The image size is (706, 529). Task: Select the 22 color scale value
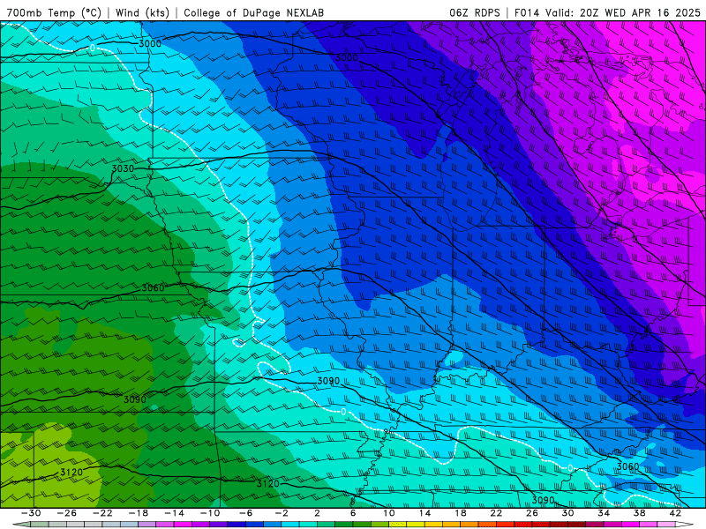[x=496, y=513]
